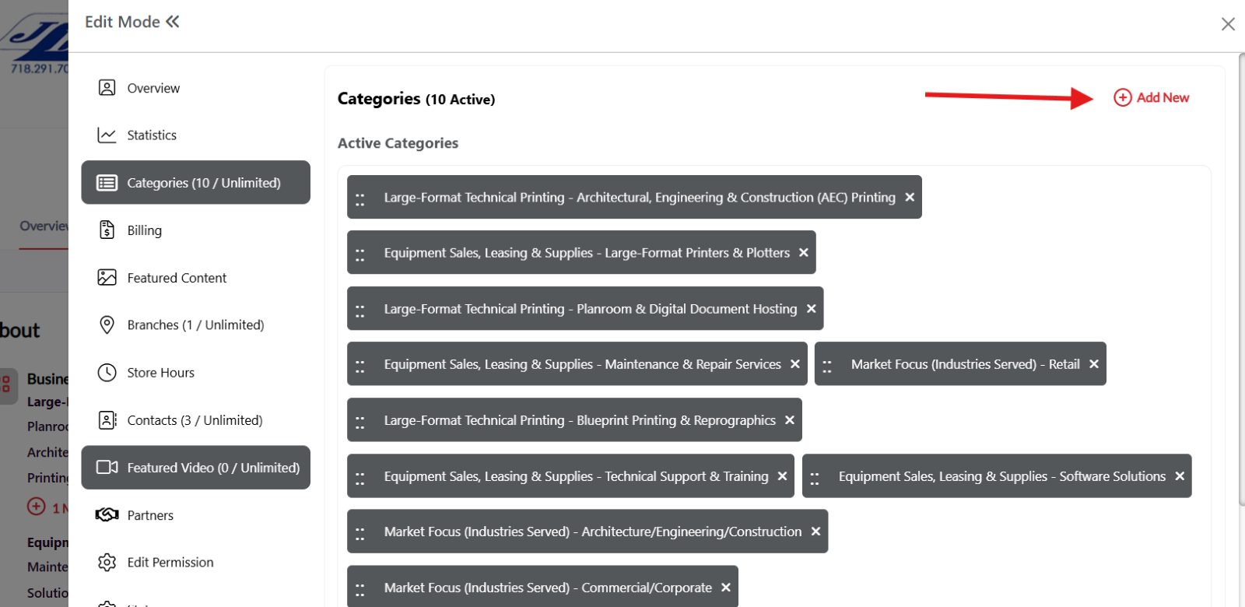Grab drag handle of Planroom & Digital Document Hosting
This screenshot has width=1245, height=607.
click(360, 310)
